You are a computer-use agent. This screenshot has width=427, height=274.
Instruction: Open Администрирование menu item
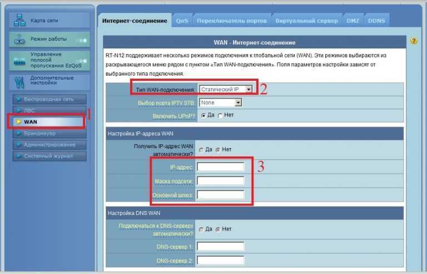[x=49, y=145]
